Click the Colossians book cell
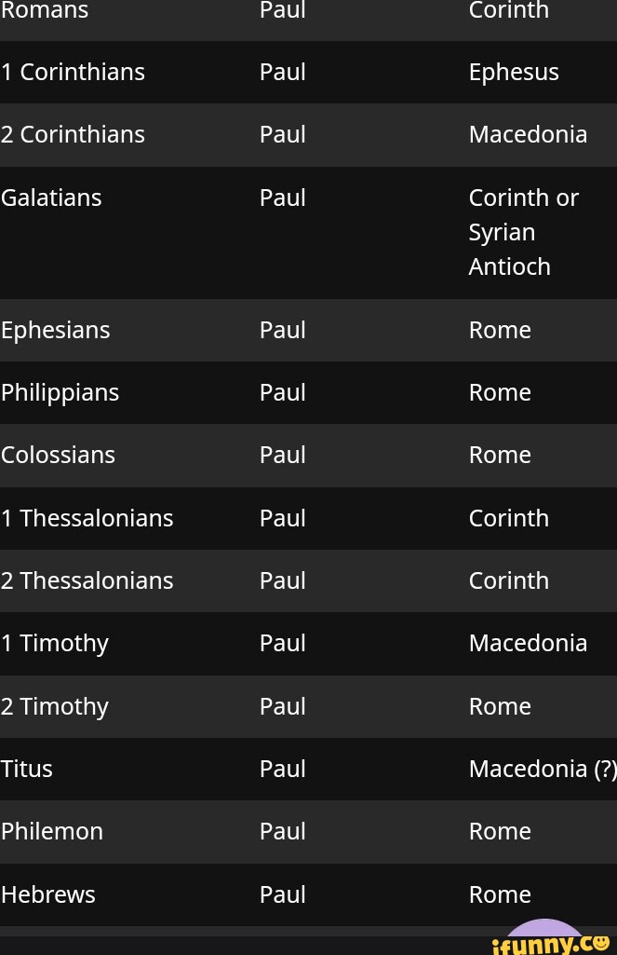 coord(59,455)
